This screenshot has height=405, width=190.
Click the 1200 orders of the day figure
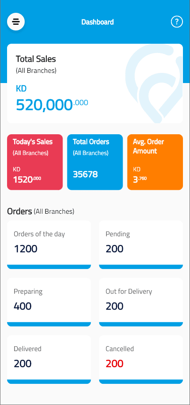[26, 249]
